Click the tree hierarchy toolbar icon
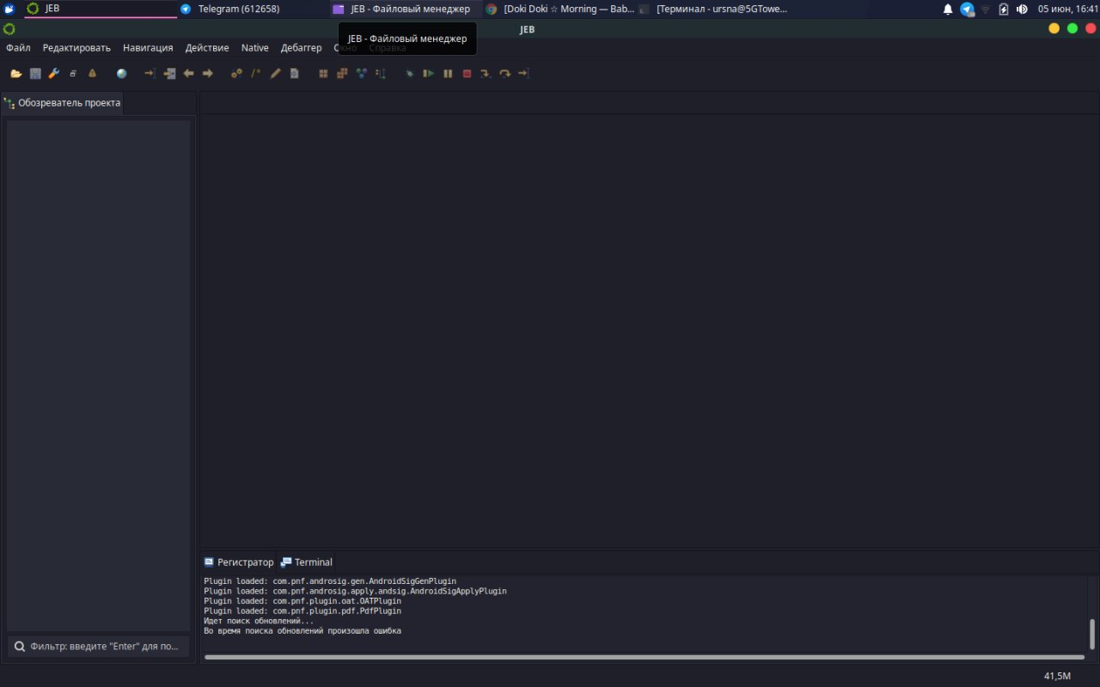The image size is (1100, 687). (x=381, y=74)
